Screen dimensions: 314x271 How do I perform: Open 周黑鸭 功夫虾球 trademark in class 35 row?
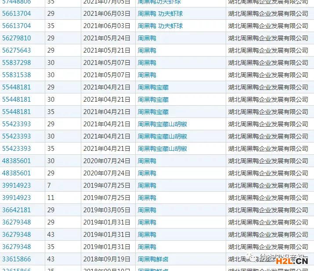160,26
